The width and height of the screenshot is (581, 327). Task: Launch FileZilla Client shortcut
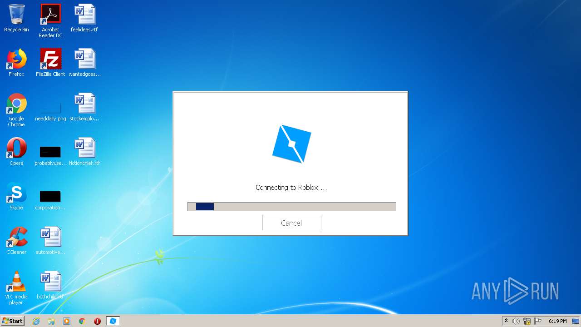(50, 63)
